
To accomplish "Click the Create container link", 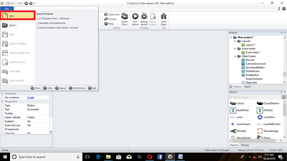I will point(30,98).
